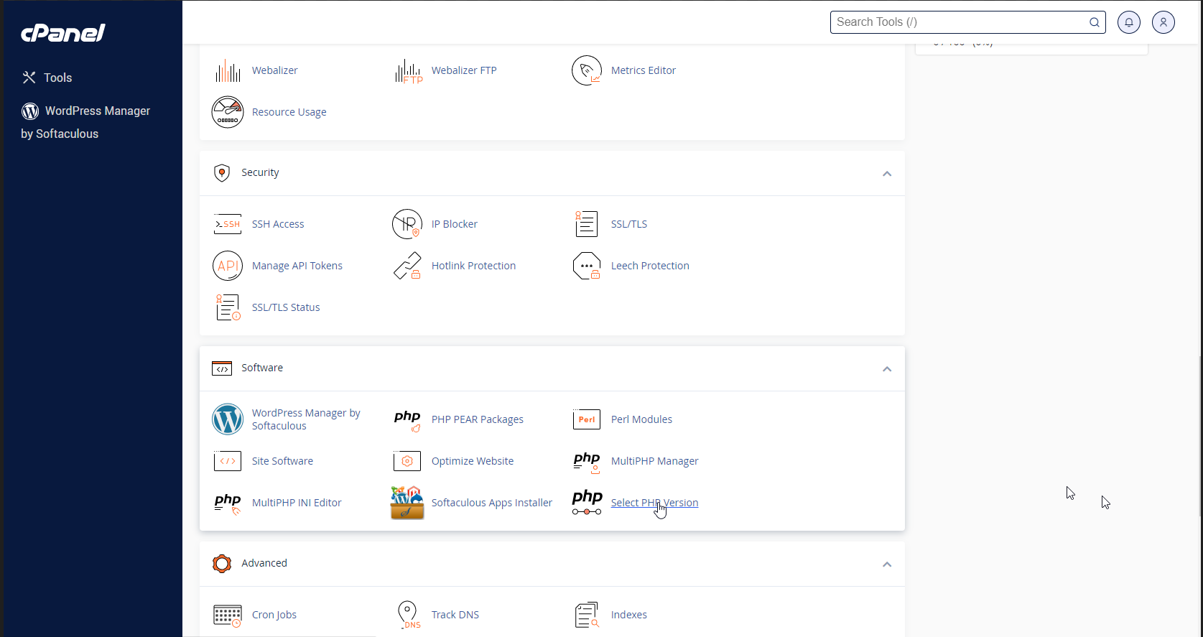Screen dimensions: 1203x637
Task: Open the Perl Modules icon
Action: [x=587, y=419]
